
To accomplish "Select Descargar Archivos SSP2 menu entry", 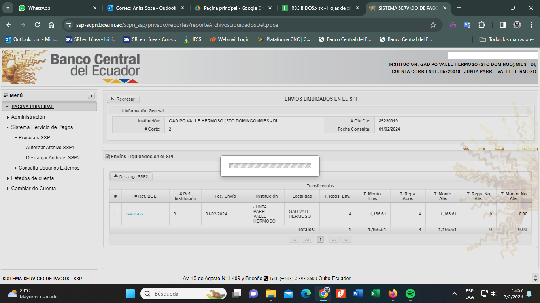I will click(53, 158).
